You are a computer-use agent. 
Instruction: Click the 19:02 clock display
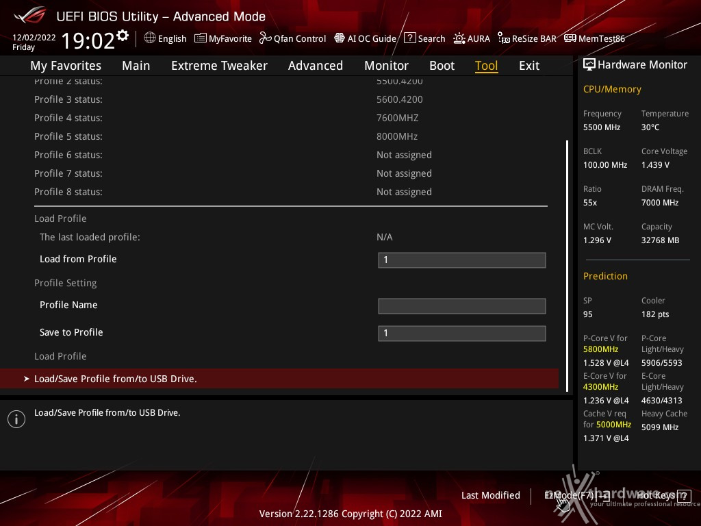point(88,40)
